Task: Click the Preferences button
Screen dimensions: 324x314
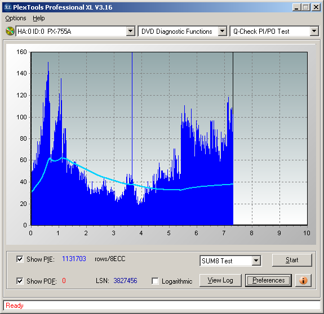Action: (268, 280)
